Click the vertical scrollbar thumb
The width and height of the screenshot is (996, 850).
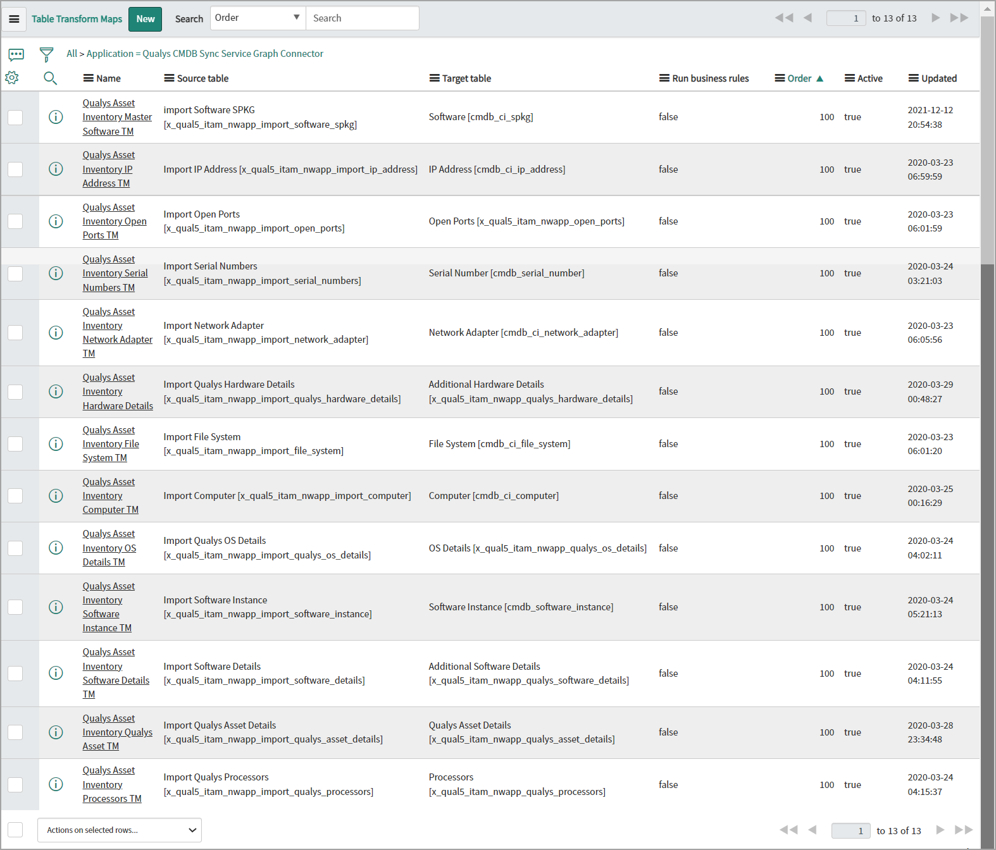pos(987,139)
